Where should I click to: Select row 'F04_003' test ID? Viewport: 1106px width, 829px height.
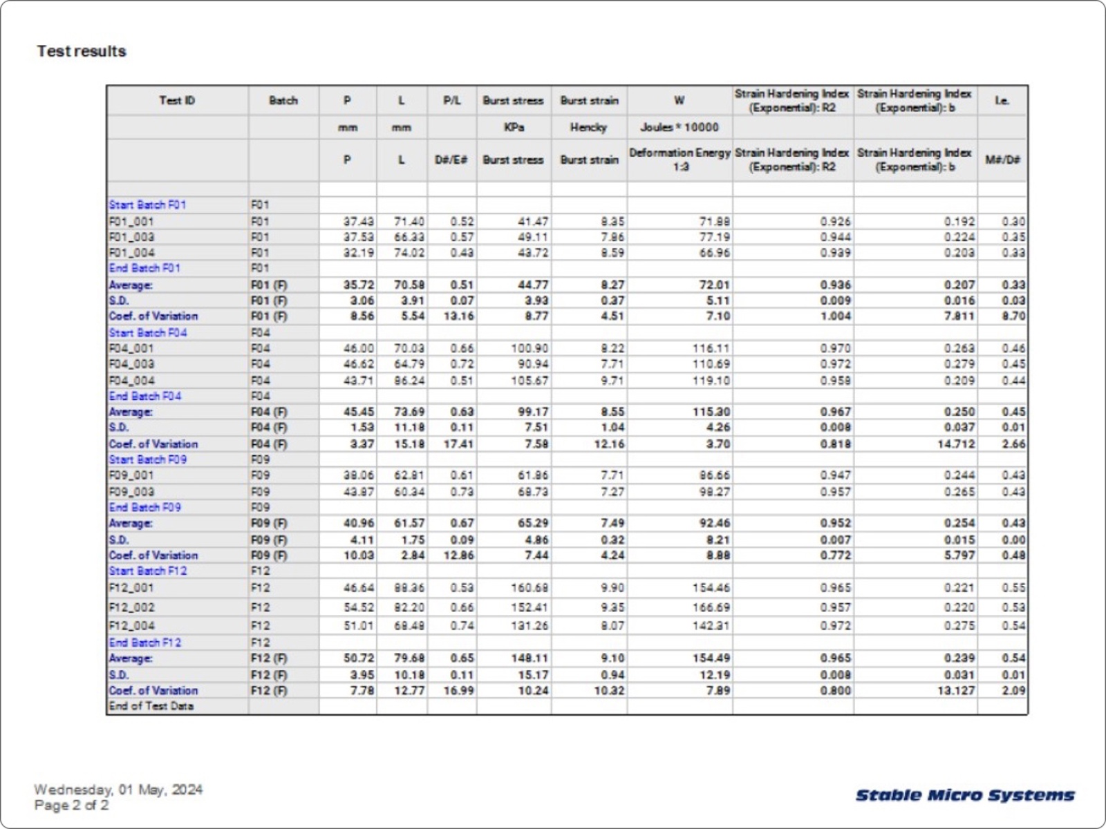[x=131, y=364]
